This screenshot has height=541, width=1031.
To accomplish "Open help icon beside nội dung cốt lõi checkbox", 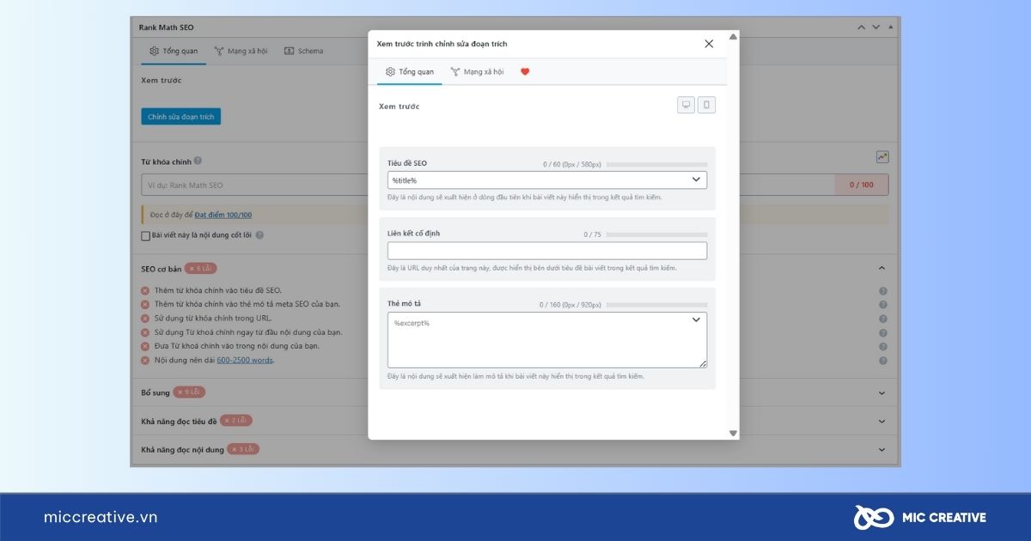I will [x=259, y=234].
